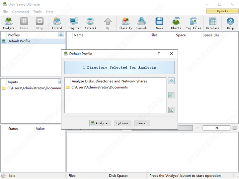Screen dimensions: 239x179
Task: Open the Search tool
Action: pos(142,23)
